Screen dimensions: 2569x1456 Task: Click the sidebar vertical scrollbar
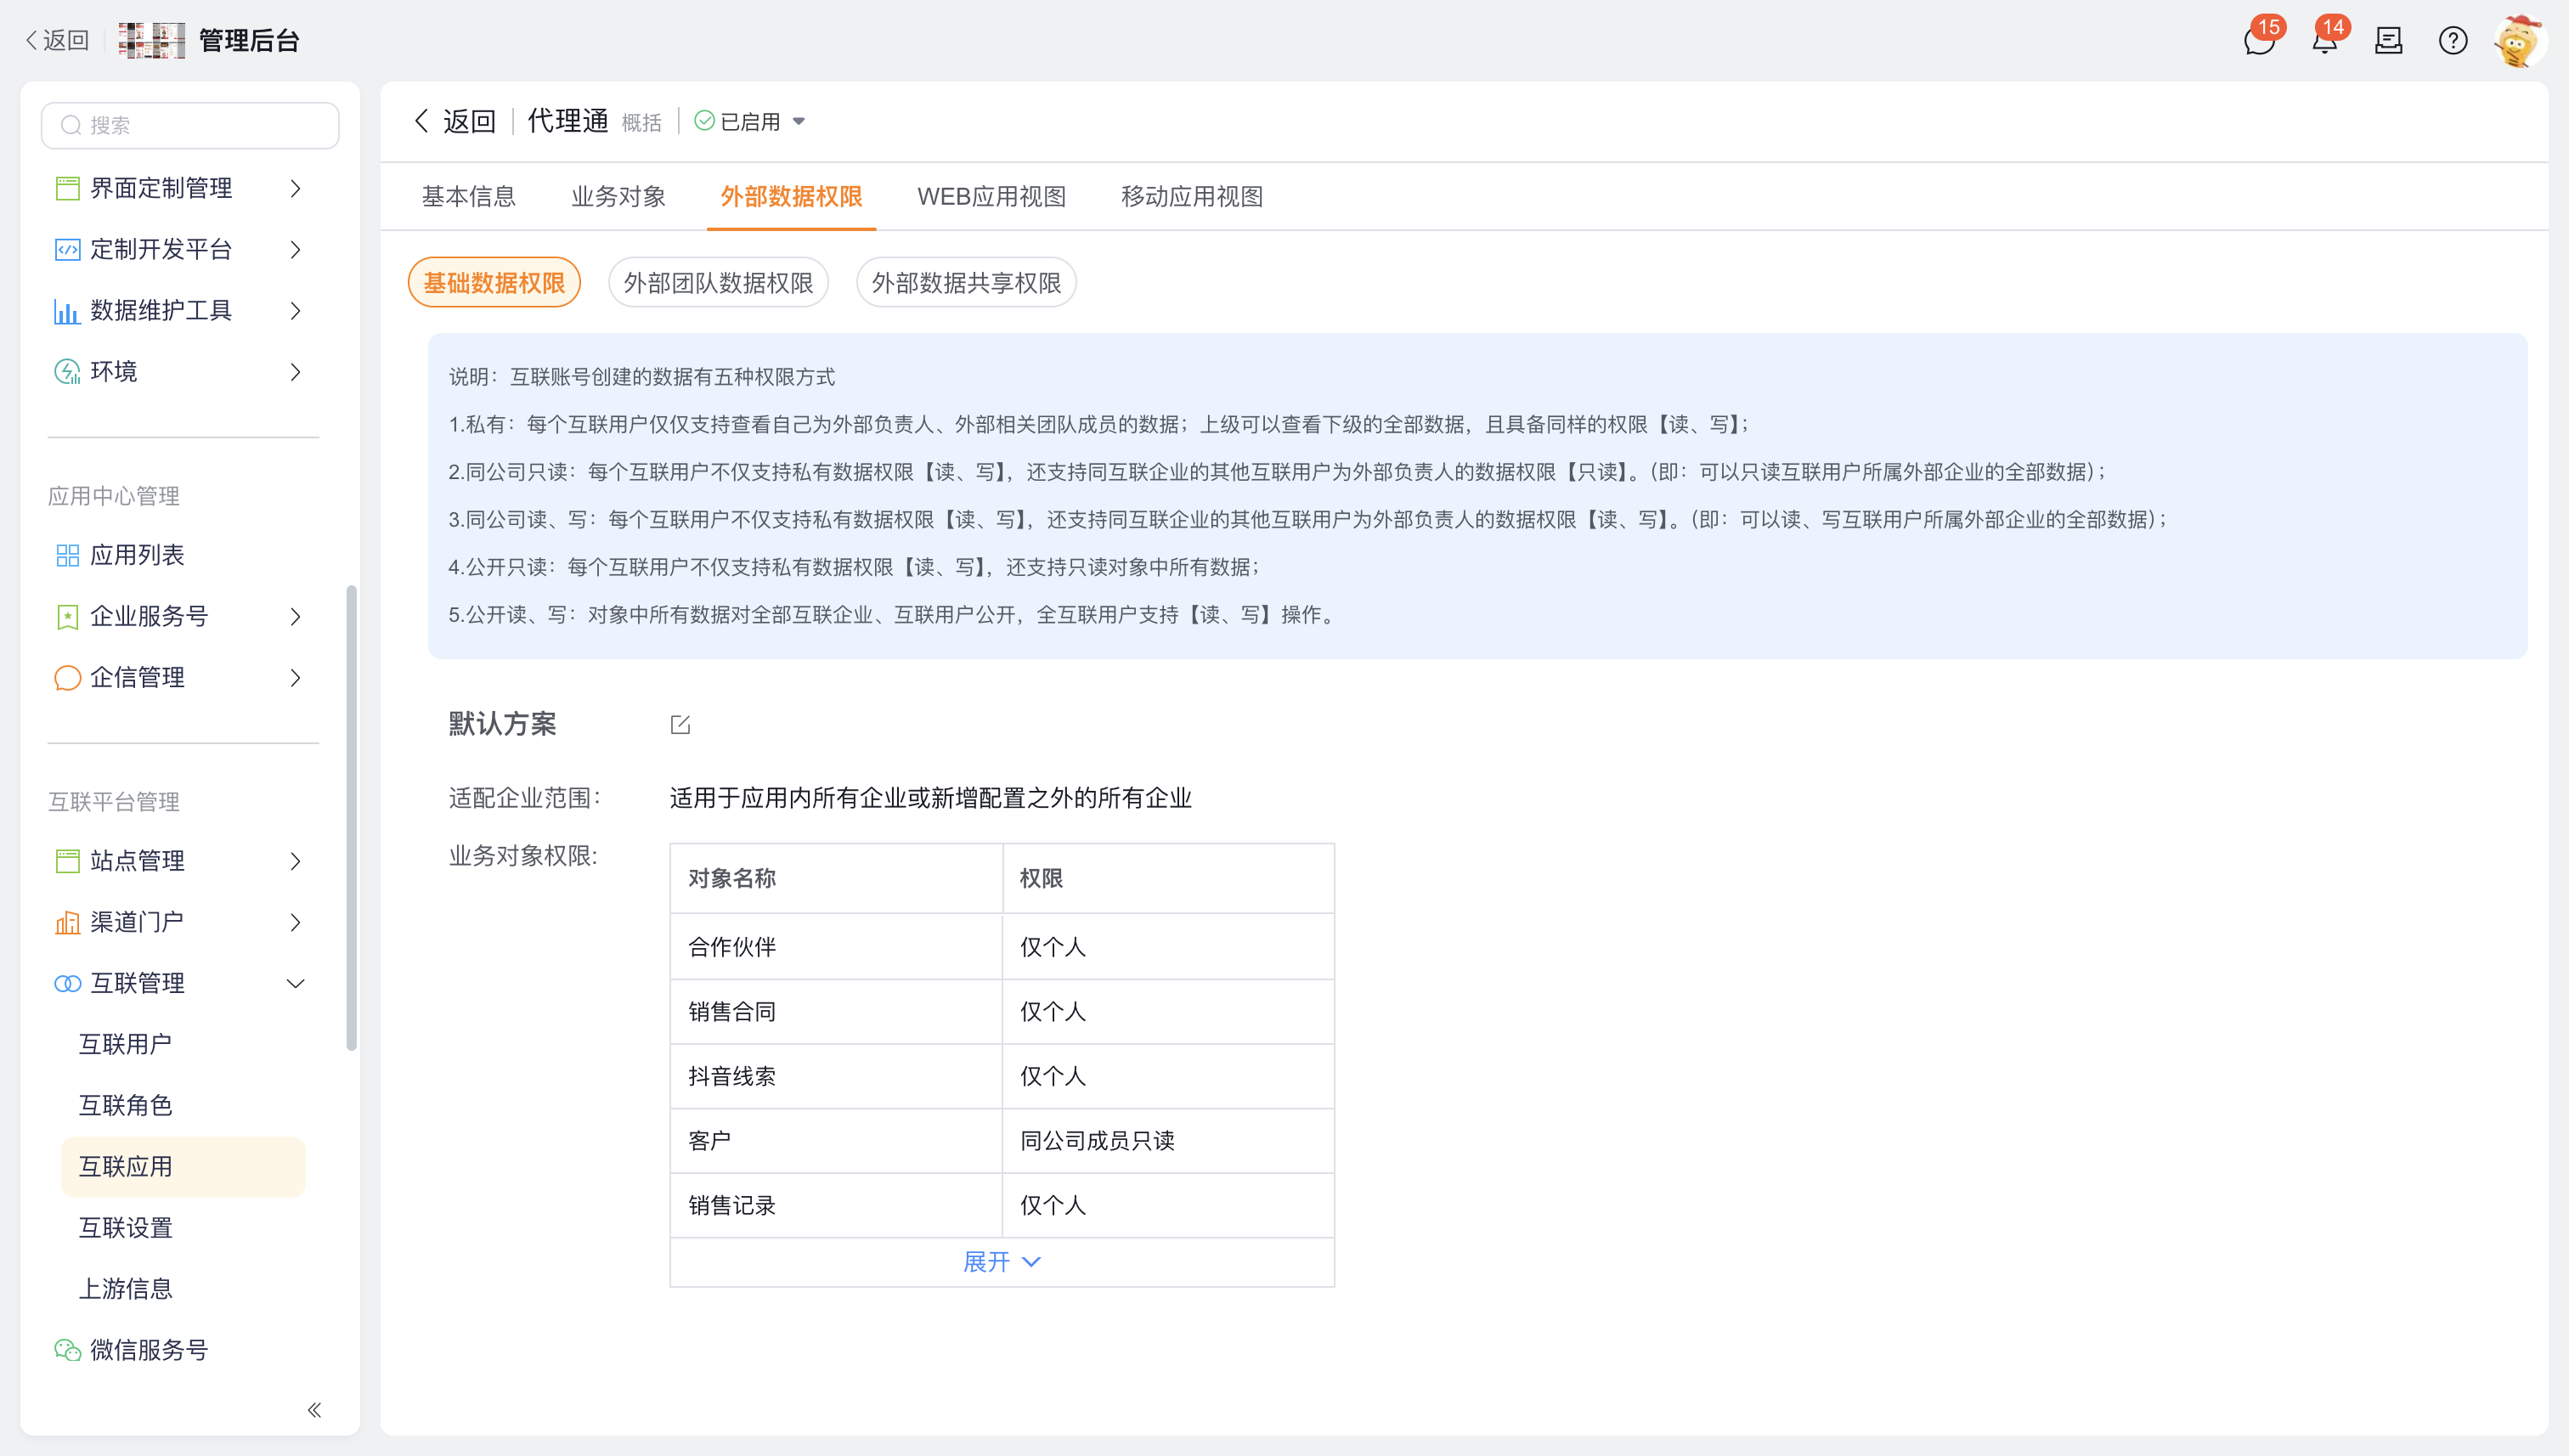pyautogui.click(x=351, y=818)
